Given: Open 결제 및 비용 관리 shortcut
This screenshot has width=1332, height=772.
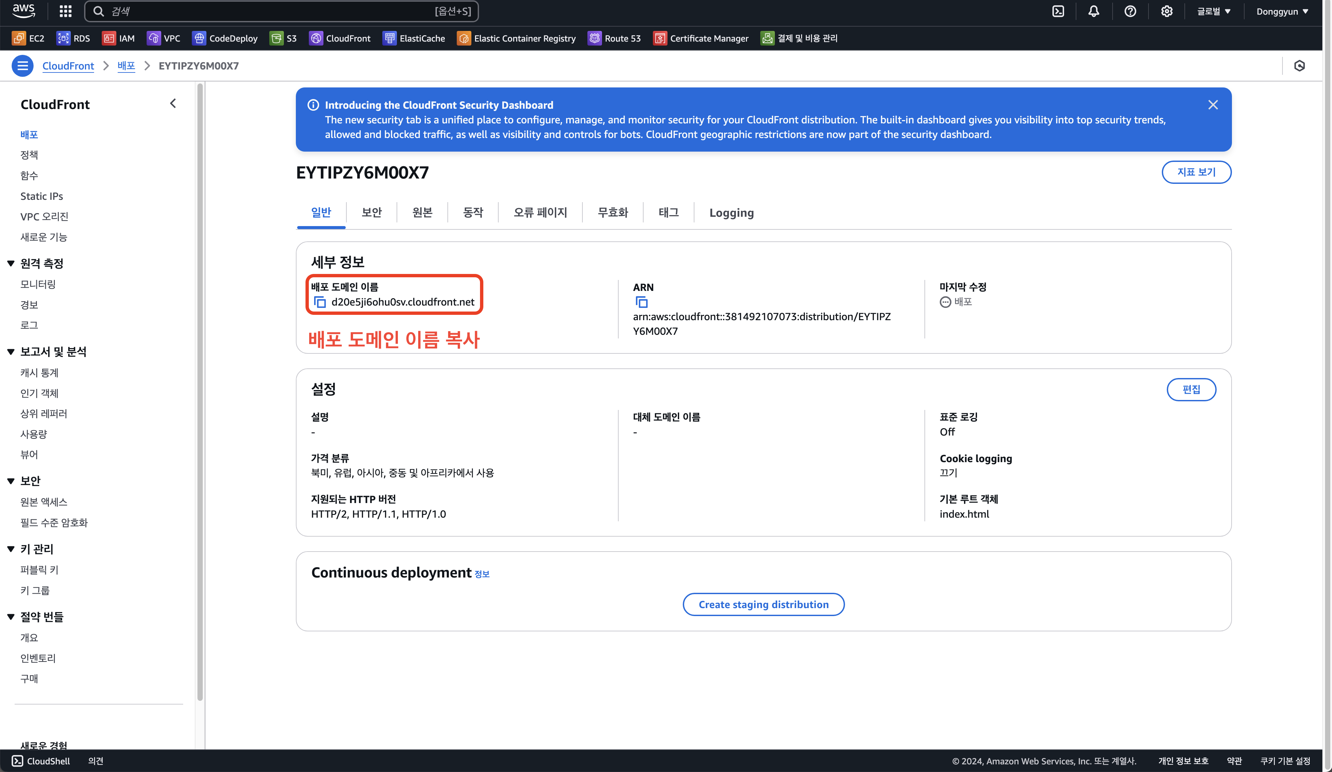Looking at the screenshot, I should 799,38.
